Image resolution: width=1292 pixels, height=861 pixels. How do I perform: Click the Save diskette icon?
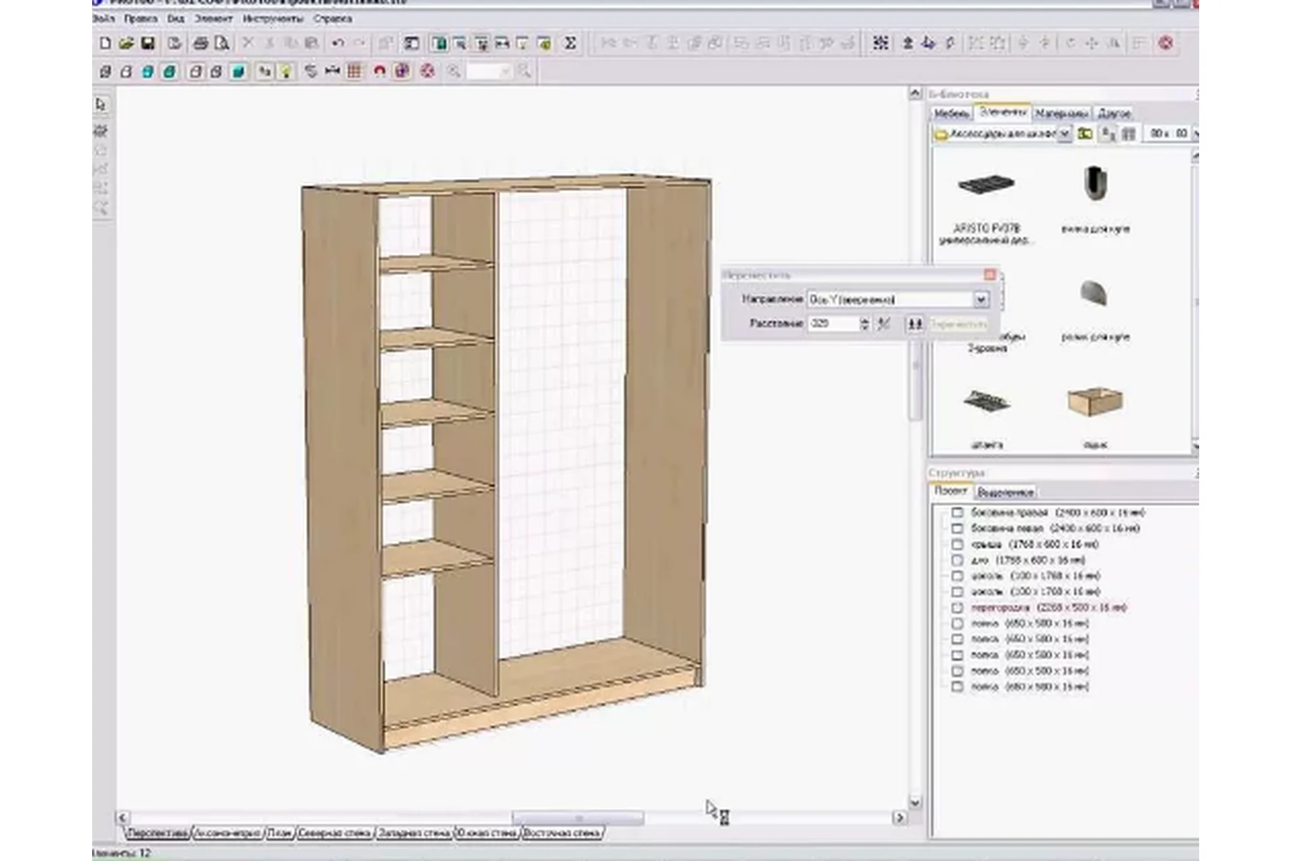[x=148, y=44]
